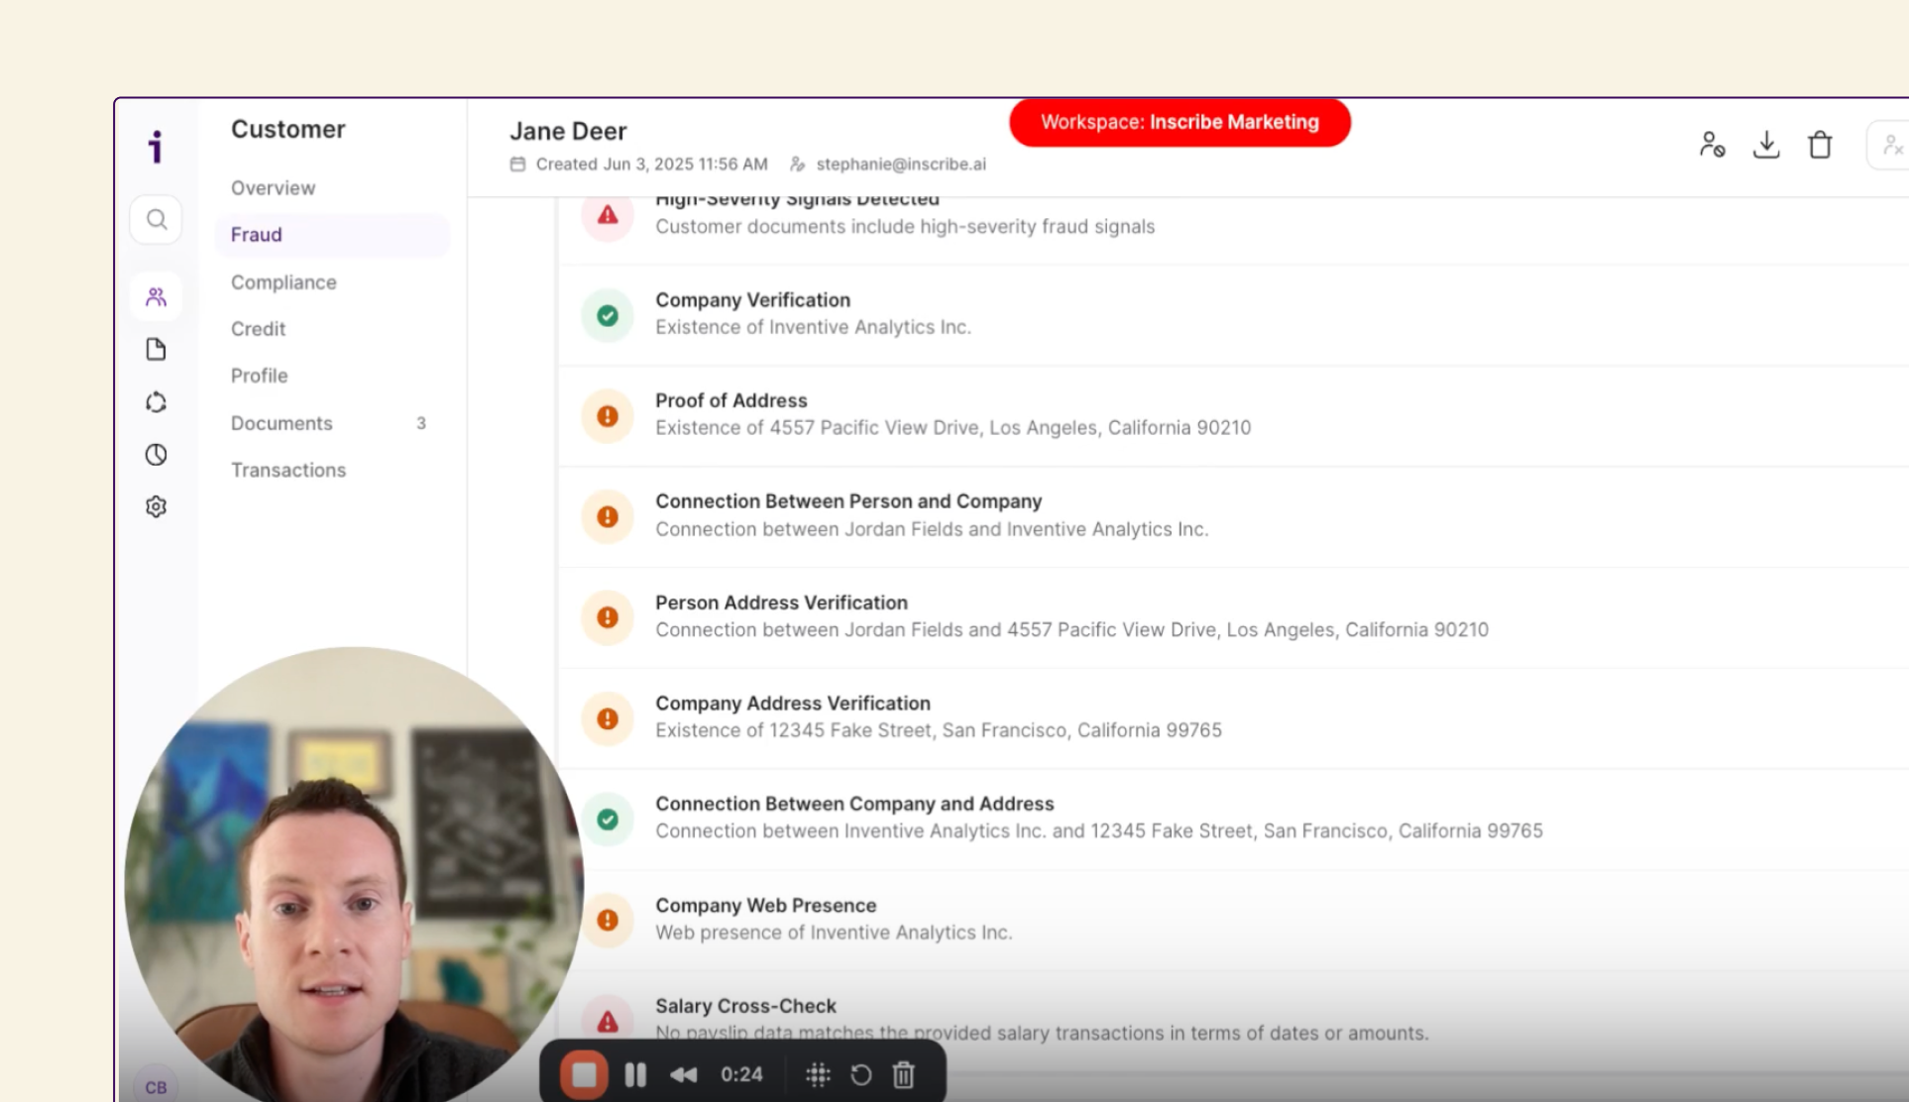
Task: Open the Profile tab
Action: coord(259,376)
